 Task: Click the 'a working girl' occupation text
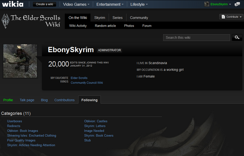coord(173,70)
